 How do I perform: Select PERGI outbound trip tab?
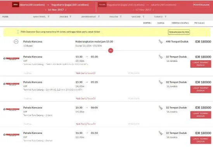pyautogui.click(x=16, y=5)
